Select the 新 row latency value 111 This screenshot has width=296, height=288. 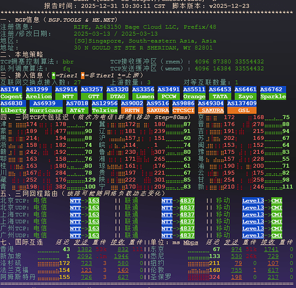tap(287, 187)
